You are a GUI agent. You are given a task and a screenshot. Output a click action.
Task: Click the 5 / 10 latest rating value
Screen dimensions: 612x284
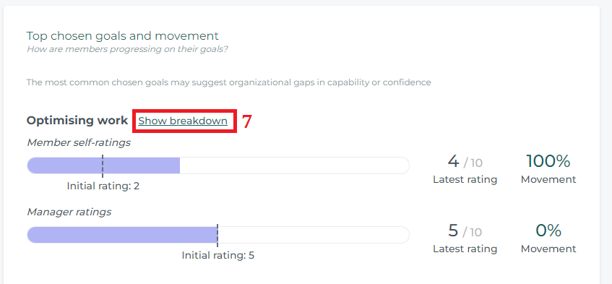(465, 231)
